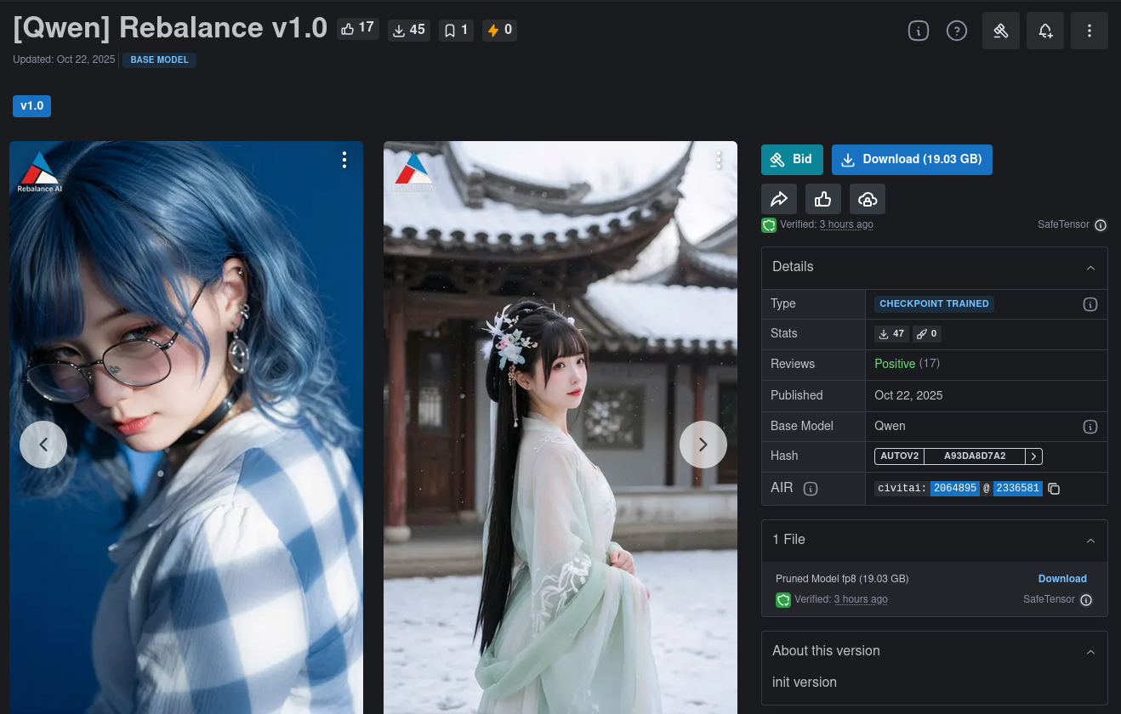Click the green verified shield under the Bid button
This screenshot has height=714, width=1121.
pos(769,225)
